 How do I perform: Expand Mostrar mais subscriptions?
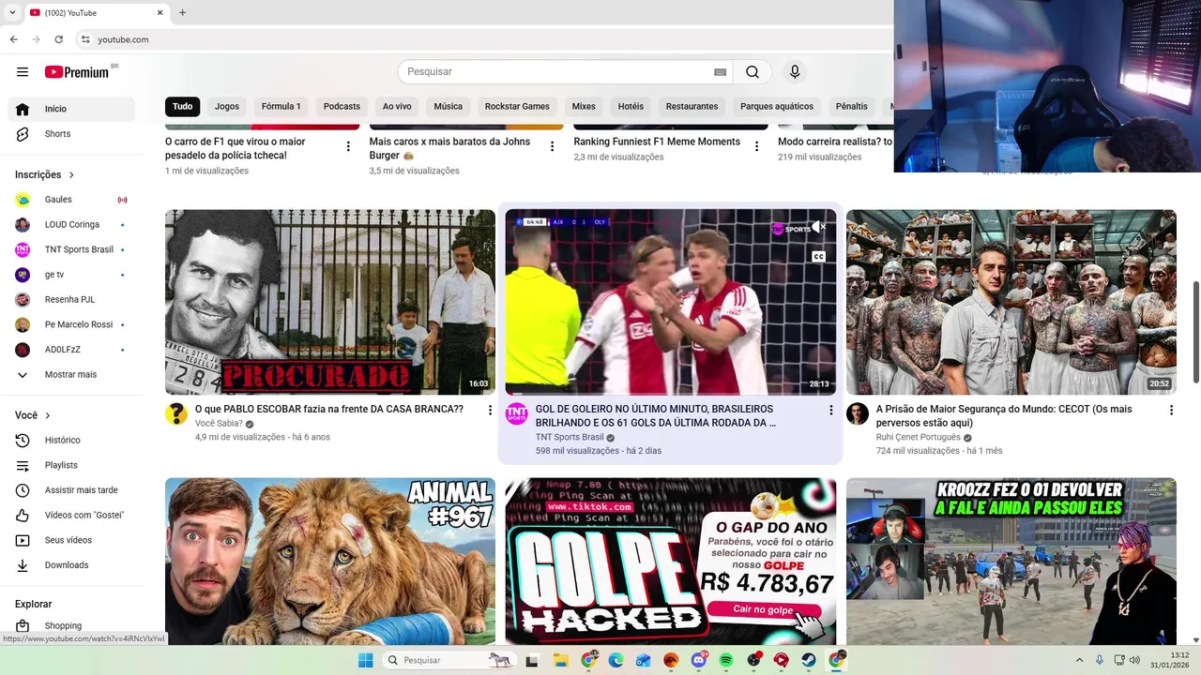tap(71, 374)
